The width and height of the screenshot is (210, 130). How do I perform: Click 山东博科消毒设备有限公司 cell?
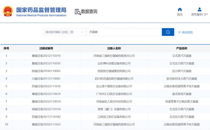114,63
